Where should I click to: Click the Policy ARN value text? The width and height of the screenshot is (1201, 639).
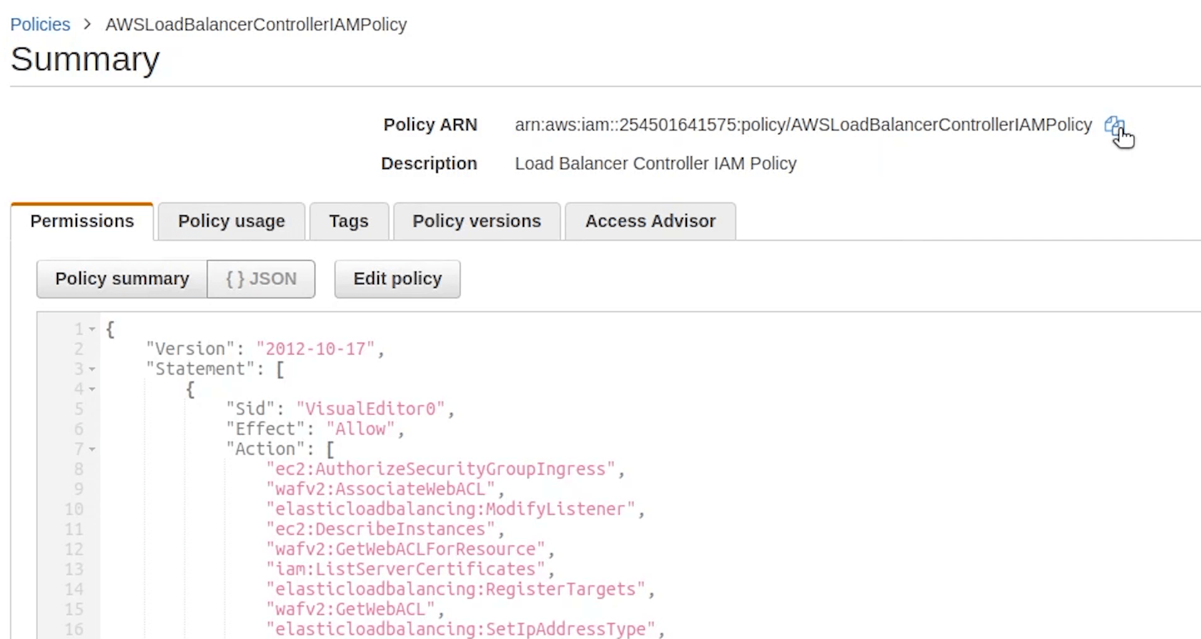coord(803,125)
